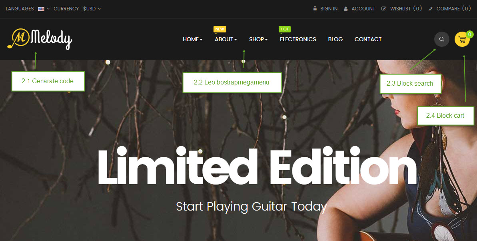Open the About menu dropdown
The height and width of the screenshot is (241, 477).
(226, 39)
